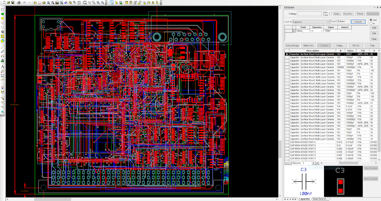The height and width of the screenshot is (201, 381).
Task: Select CAP MKS4 row with 0.015uF value
Action: [331, 142]
